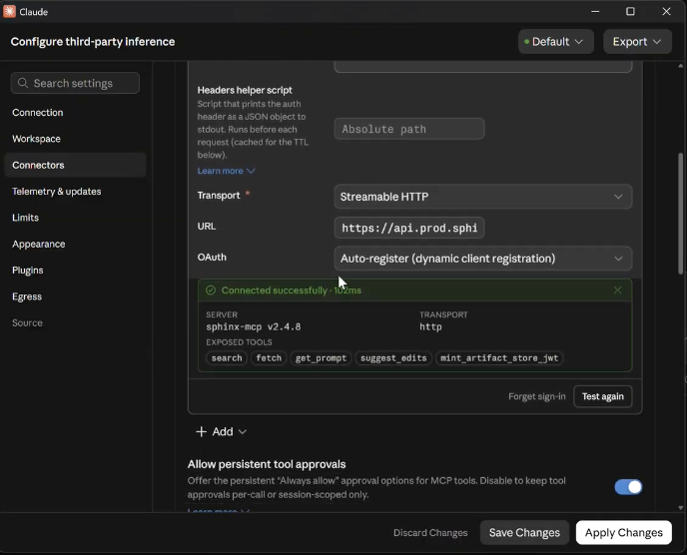687x555 pixels.
Task: Click the sphinx-mcp v2.4.8 server text
Action: [x=254, y=326]
